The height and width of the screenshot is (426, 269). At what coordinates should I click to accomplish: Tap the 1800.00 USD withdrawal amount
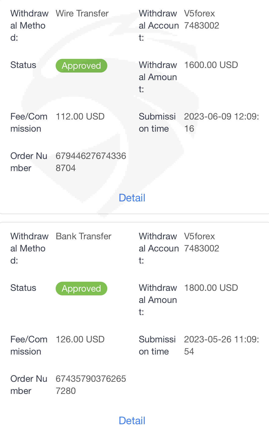tap(211, 288)
